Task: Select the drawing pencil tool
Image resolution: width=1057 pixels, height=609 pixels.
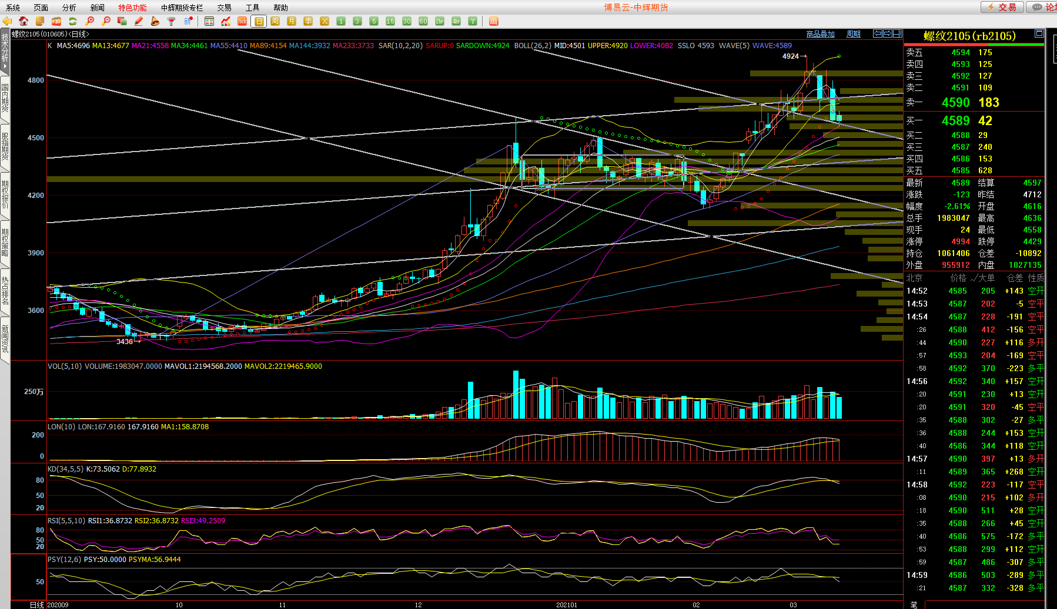Action: tap(139, 21)
